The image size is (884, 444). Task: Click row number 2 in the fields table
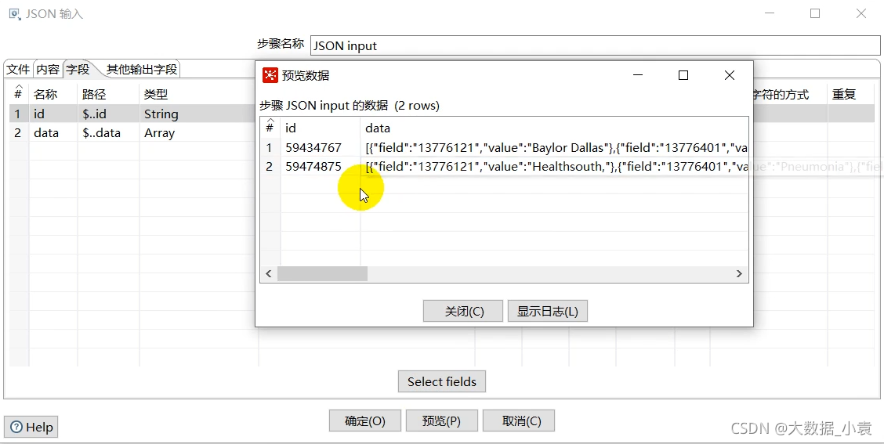[x=18, y=133]
